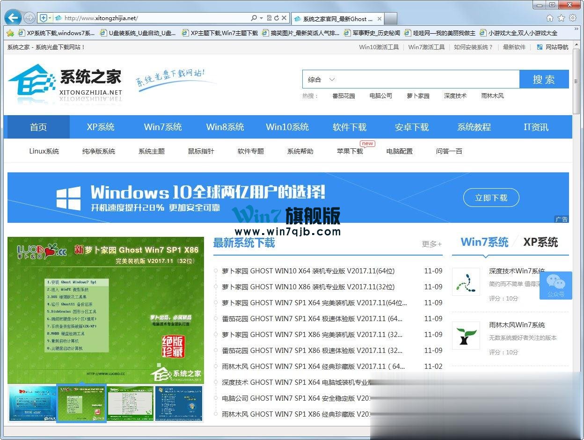The width and height of the screenshot is (584, 440).
Task: Select the first blue slideshow thumbnail
Action: point(33,403)
